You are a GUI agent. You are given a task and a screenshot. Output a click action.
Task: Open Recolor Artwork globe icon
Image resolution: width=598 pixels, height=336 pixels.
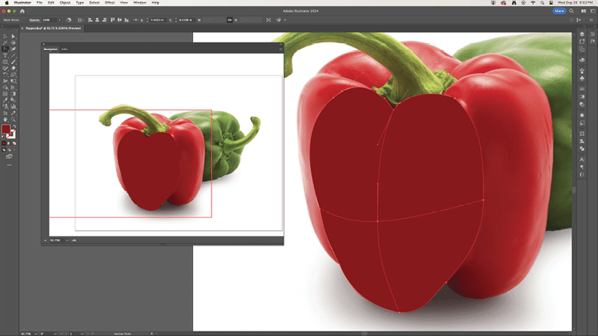tap(69, 20)
